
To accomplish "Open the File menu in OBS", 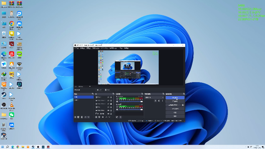I will [77, 48].
